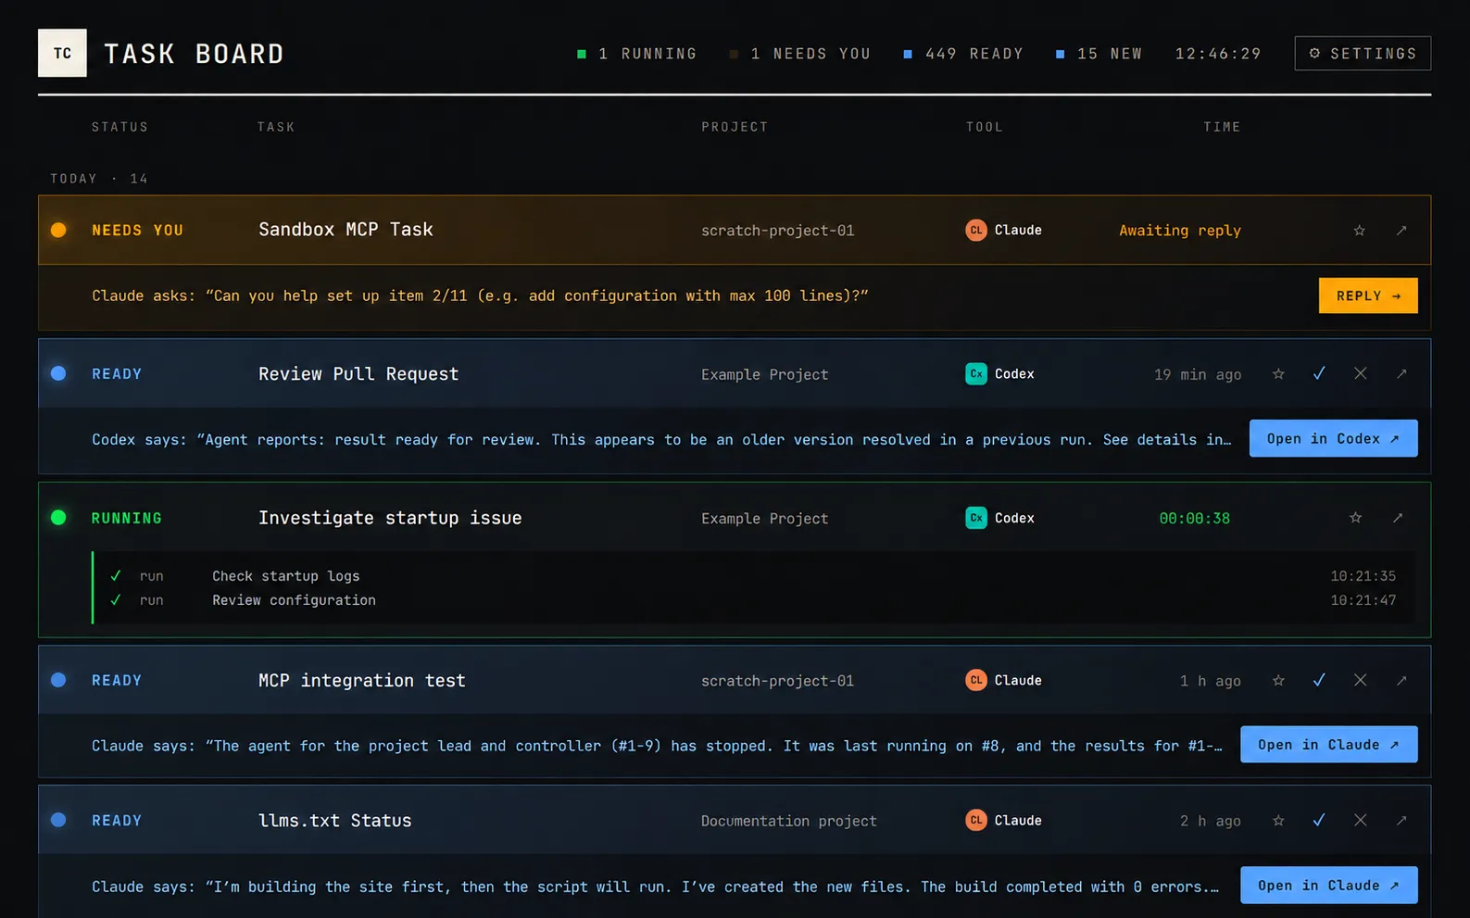
Task: Mark llms.txt Status as done
Action: tap(1319, 820)
